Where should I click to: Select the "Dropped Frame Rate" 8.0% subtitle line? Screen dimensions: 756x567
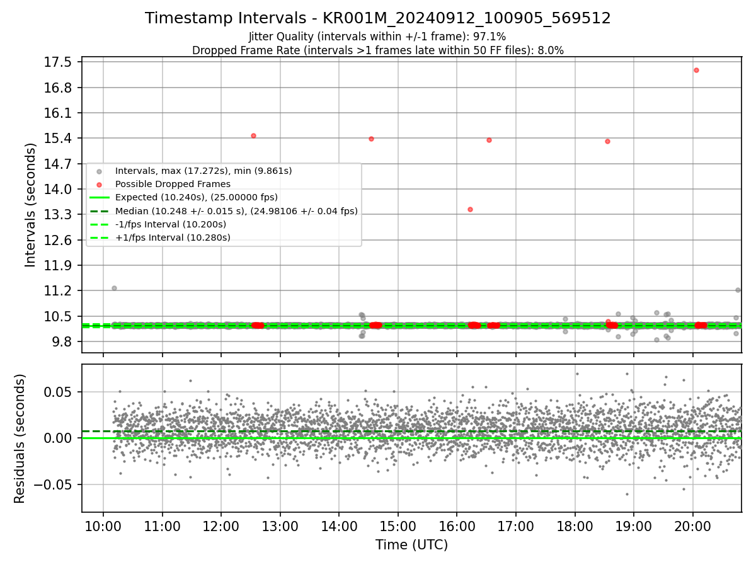[x=377, y=50]
